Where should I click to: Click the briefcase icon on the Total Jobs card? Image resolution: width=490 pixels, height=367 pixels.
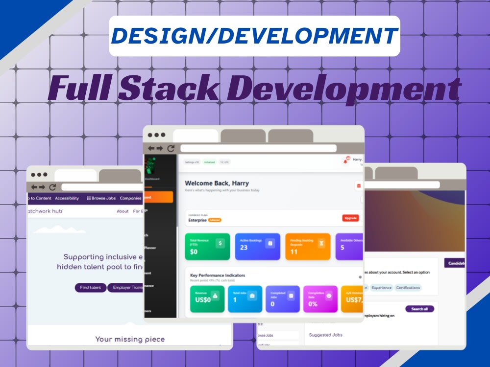252,295
